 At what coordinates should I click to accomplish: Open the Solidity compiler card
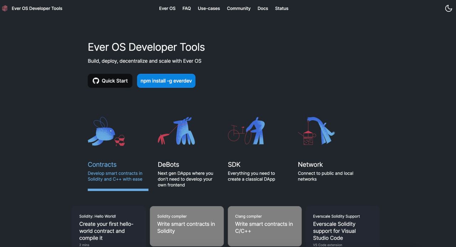tap(187, 226)
